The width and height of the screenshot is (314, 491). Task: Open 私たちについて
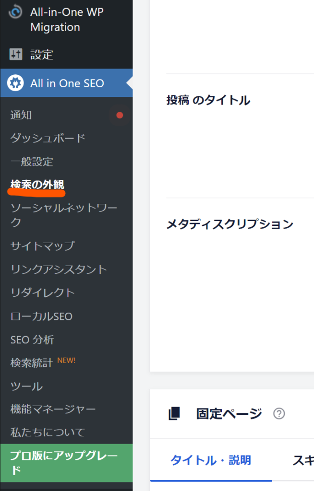click(48, 432)
